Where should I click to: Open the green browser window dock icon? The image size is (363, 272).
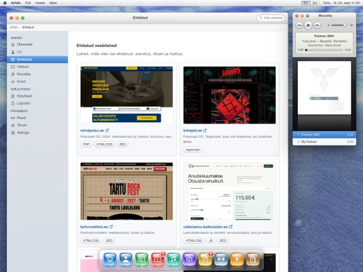coord(142,259)
